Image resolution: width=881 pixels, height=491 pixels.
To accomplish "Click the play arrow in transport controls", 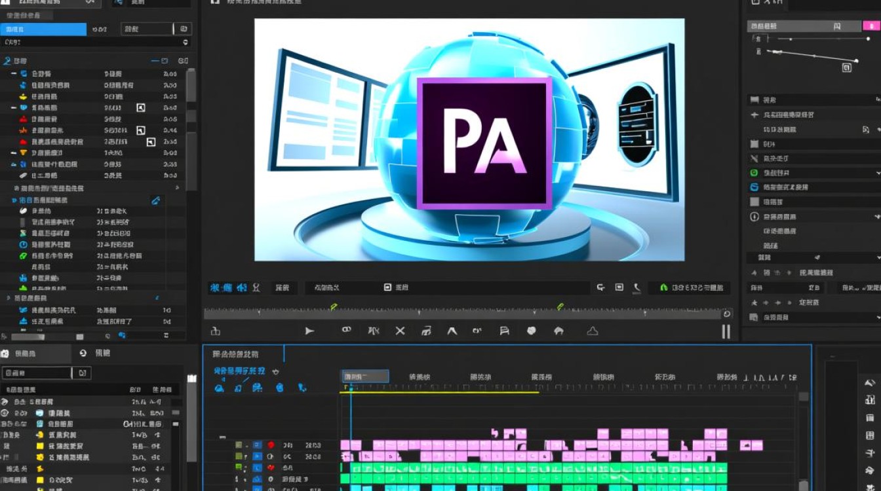I will click(309, 331).
